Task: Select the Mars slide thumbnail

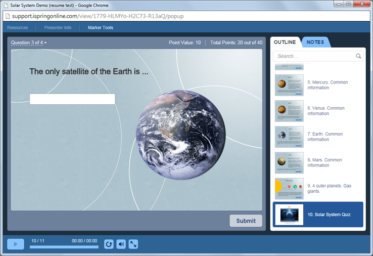Action: tap(289, 163)
